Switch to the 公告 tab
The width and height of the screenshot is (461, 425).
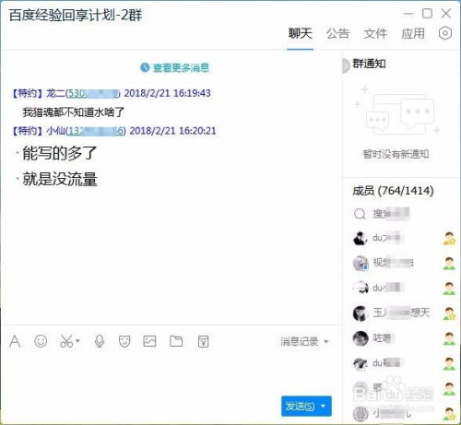(337, 33)
